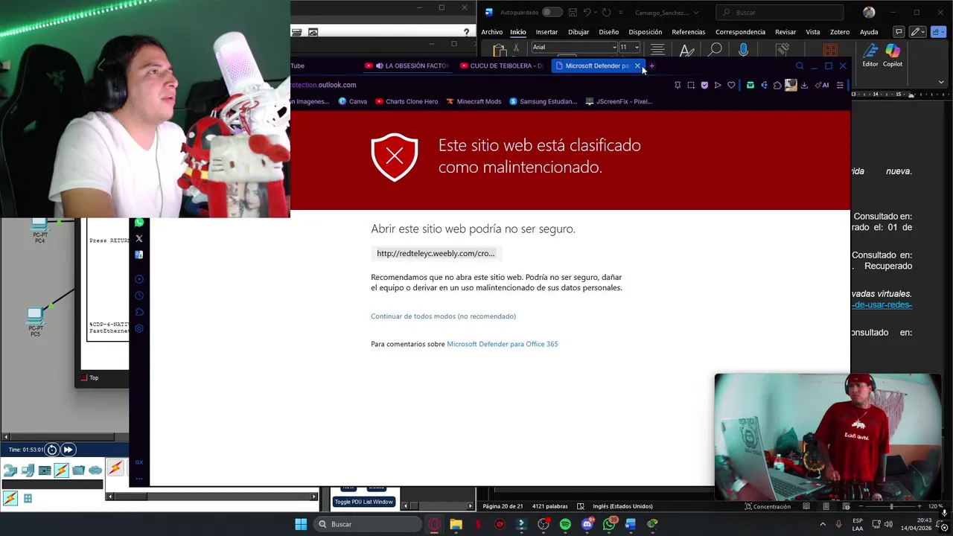Launch Copilot from the Word ribbon
The image size is (953, 536).
coord(893,55)
